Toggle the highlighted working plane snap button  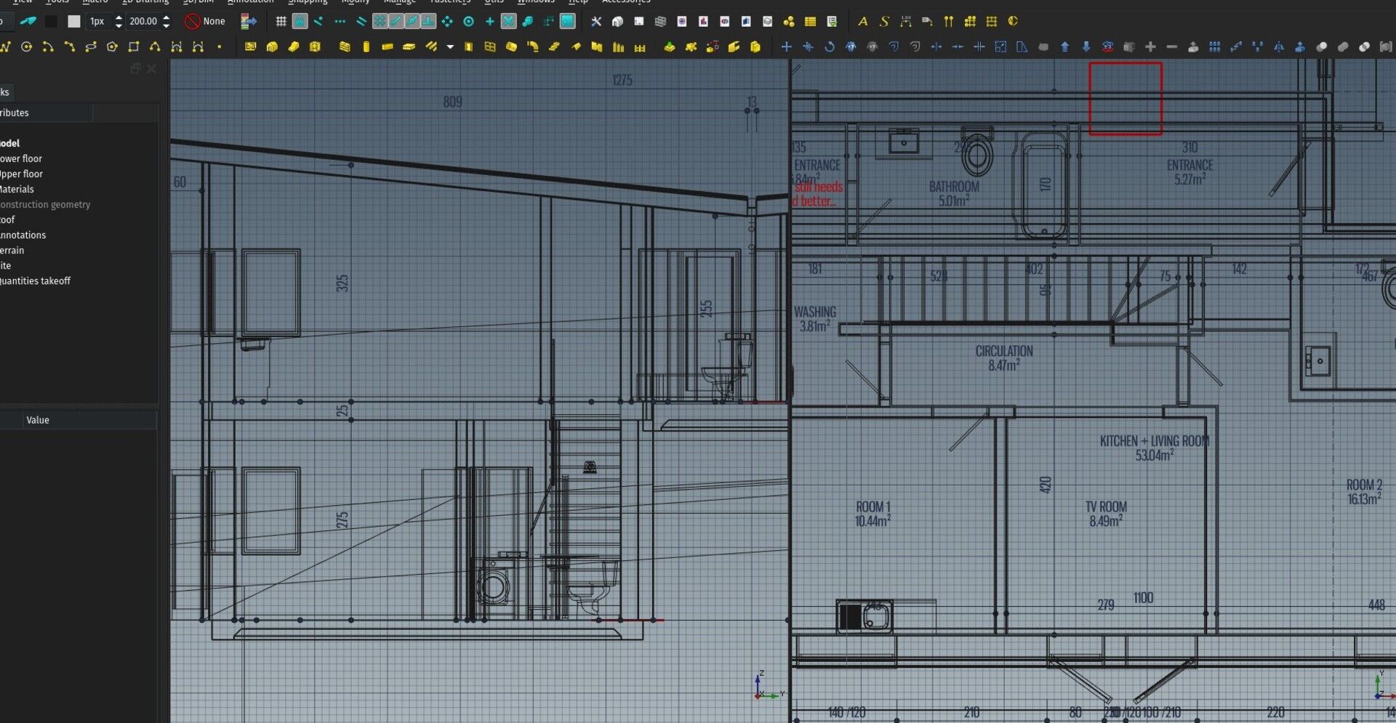pyautogui.click(x=568, y=21)
